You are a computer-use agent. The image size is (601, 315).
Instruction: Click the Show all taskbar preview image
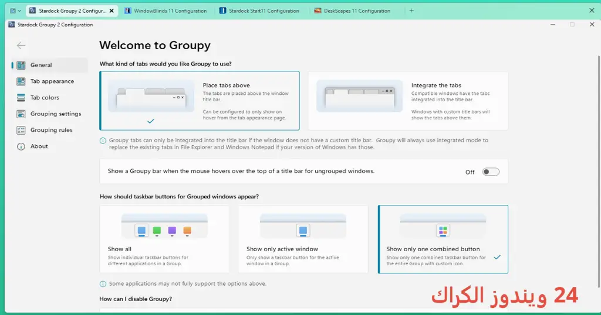(164, 226)
